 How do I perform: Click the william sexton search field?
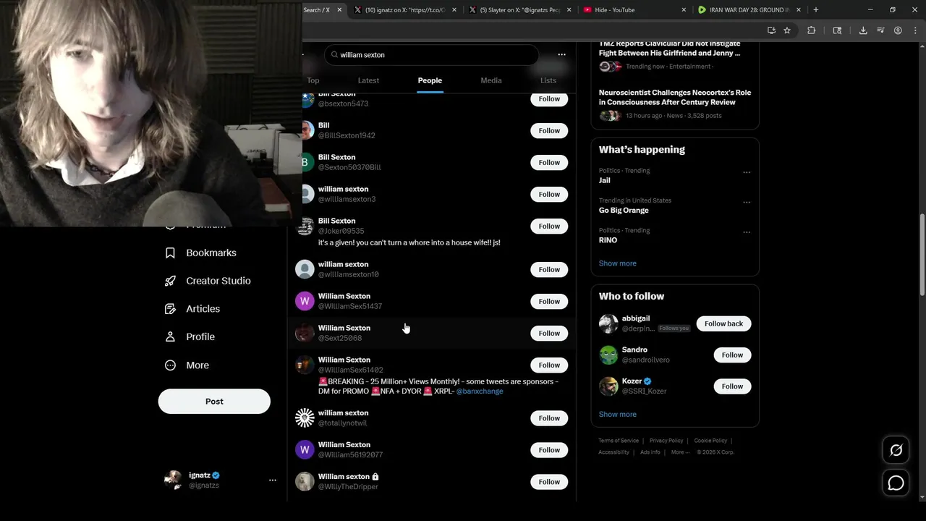coord(431,54)
